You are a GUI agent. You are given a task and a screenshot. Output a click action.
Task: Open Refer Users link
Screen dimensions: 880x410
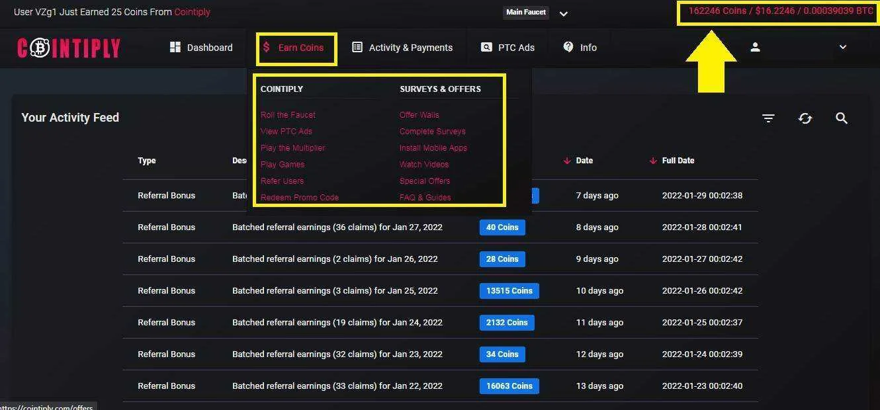283,181
